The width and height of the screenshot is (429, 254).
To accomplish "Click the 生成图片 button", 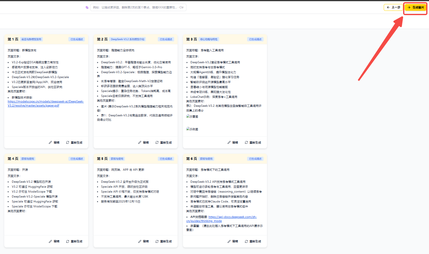I will [x=415, y=7].
